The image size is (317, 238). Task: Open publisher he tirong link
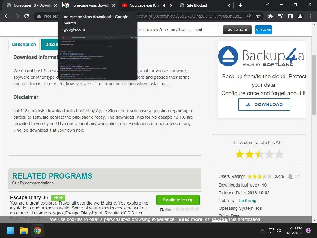(x=248, y=201)
